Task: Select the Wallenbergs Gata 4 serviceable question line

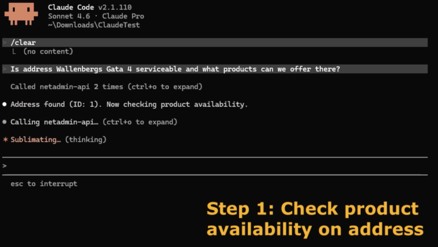Action: click(x=215, y=69)
